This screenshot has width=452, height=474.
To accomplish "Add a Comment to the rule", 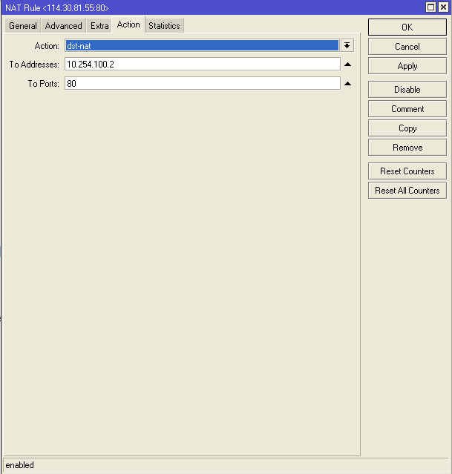I will (x=407, y=109).
